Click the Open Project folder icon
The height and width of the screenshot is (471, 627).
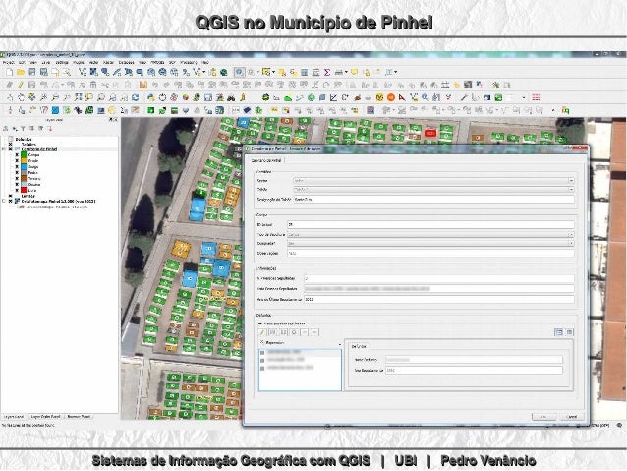21,72
